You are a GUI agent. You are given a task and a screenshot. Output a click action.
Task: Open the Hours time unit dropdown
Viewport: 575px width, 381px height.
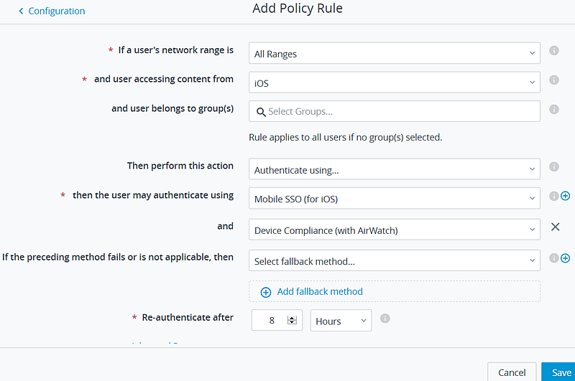pos(341,321)
